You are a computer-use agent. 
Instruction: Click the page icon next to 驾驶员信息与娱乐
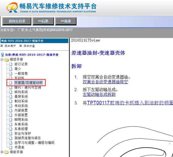point(11,138)
